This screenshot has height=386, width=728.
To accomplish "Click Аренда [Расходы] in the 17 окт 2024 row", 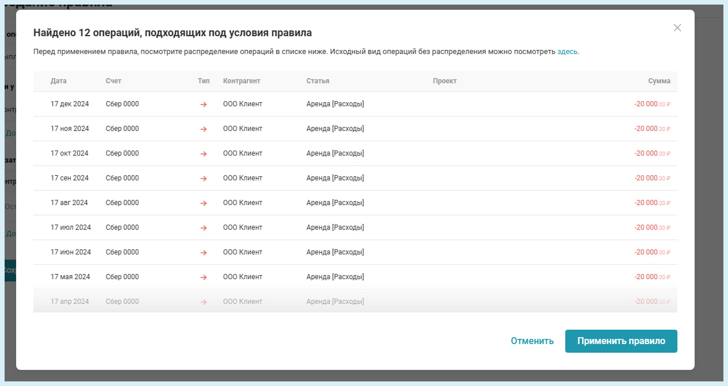I will pyautogui.click(x=335, y=153).
